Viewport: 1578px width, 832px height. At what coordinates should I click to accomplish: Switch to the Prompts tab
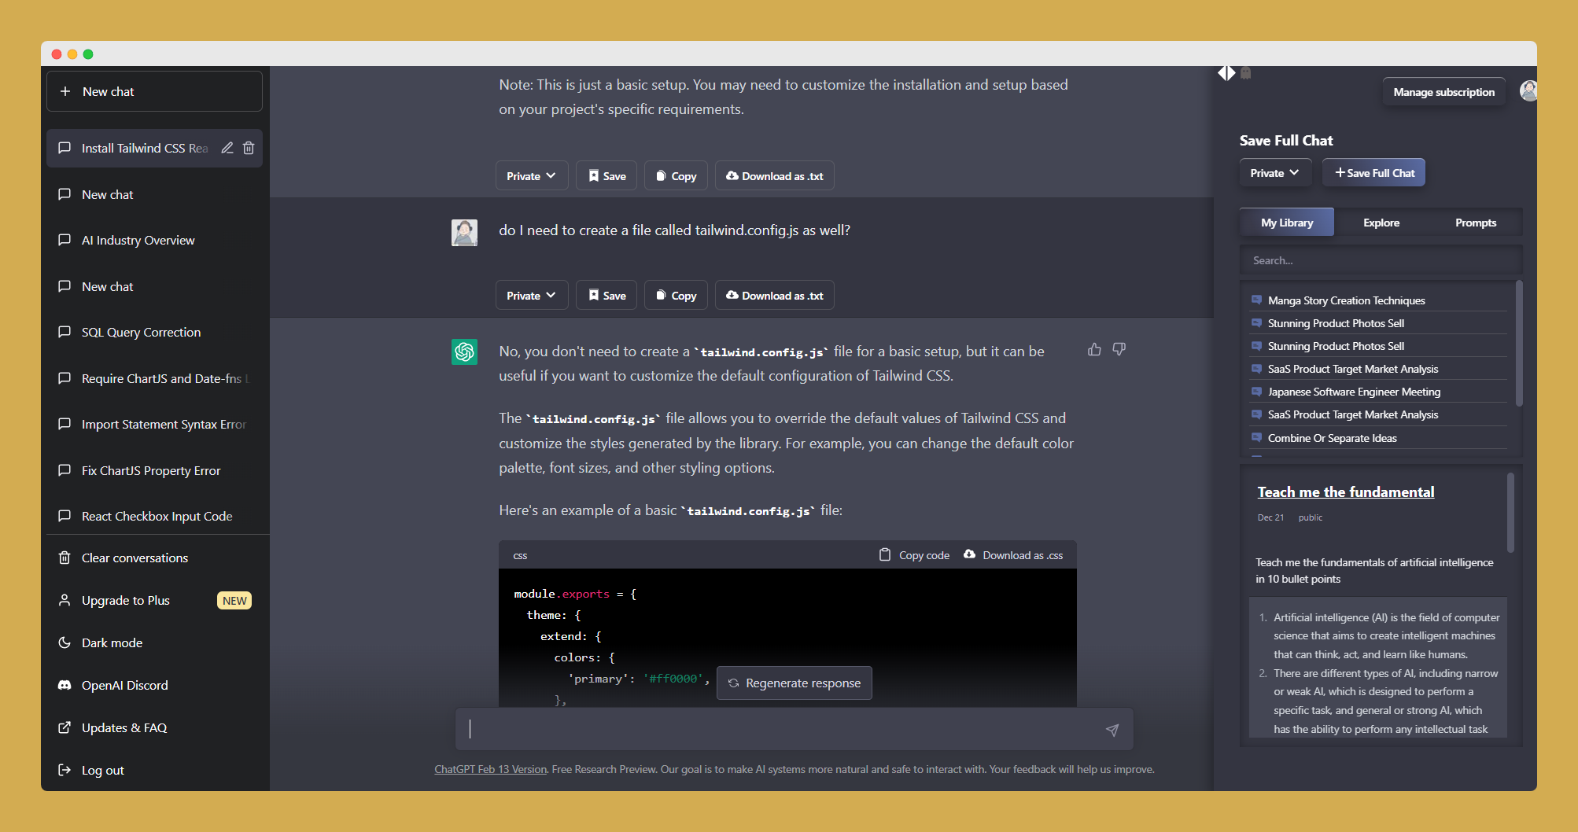[1476, 223]
